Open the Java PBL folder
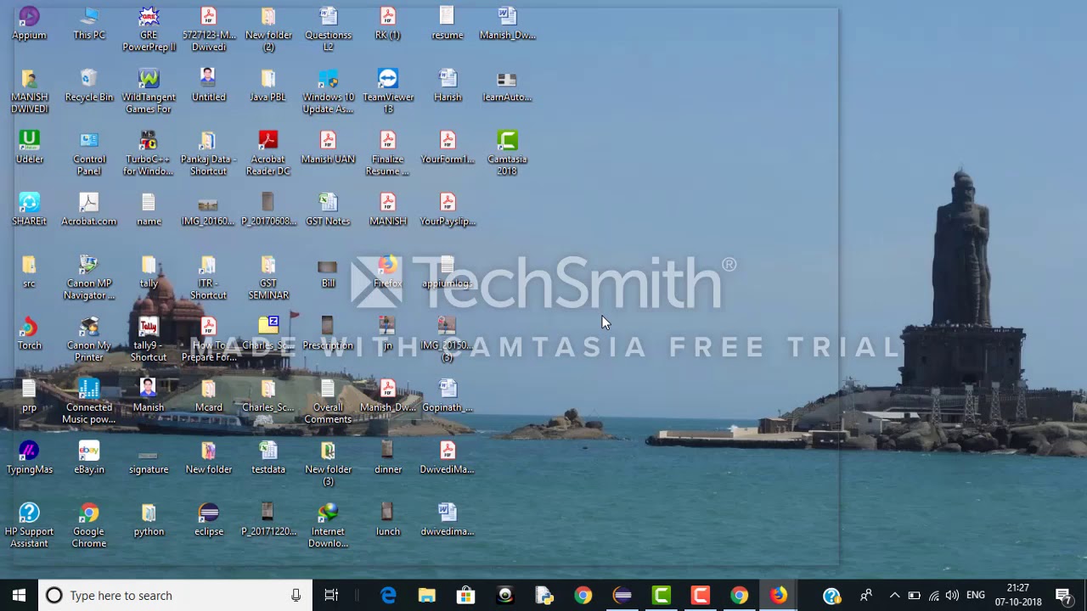Image resolution: width=1087 pixels, height=611 pixels. 268,86
